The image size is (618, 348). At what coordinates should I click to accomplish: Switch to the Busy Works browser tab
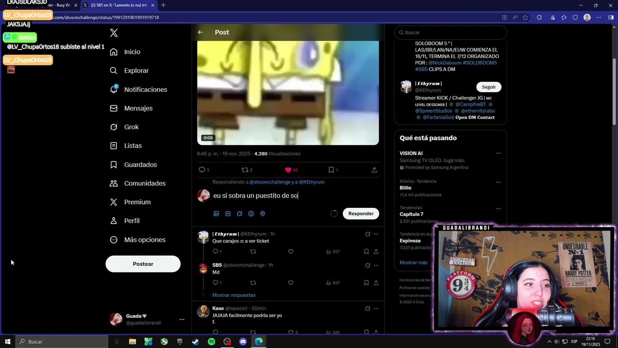pyautogui.click(x=60, y=5)
